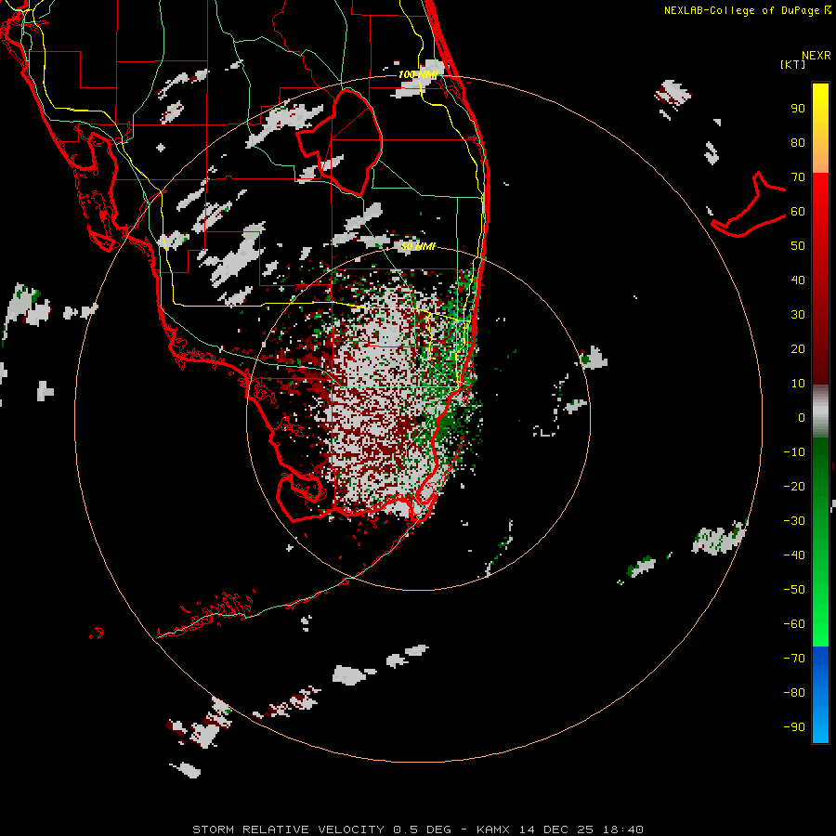Click the positive 60 scale value
836x836 pixels.
click(x=798, y=212)
